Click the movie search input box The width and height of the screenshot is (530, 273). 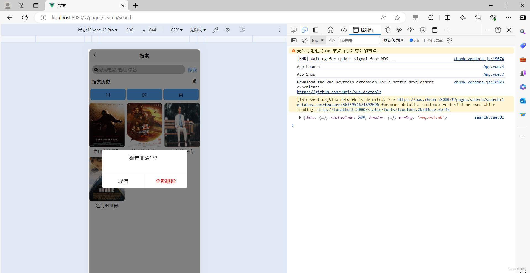tap(138, 70)
